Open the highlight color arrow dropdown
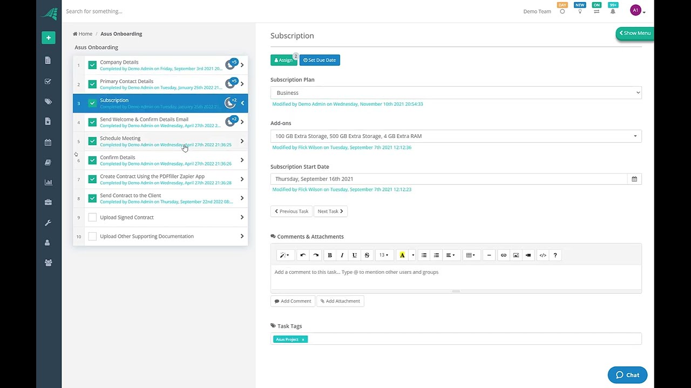 (x=413, y=255)
